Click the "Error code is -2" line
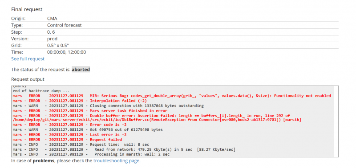This screenshot has width=356, height=168. pos(69,125)
